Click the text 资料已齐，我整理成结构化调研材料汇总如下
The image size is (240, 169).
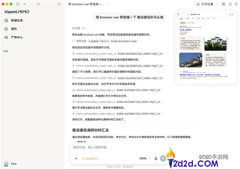tap(99, 119)
